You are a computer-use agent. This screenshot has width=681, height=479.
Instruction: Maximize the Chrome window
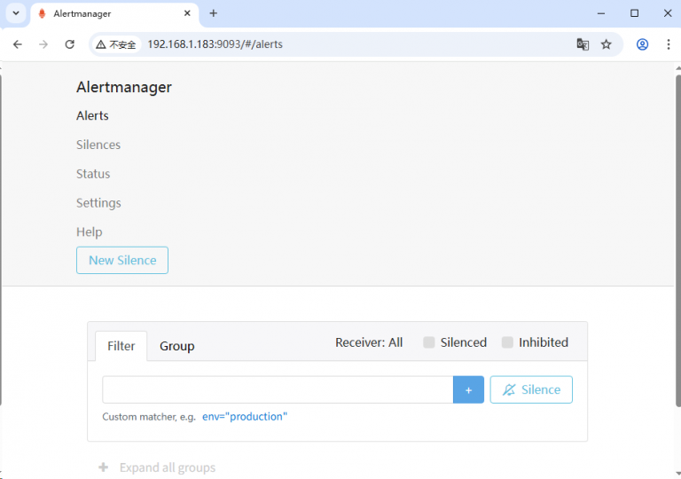pyautogui.click(x=635, y=13)
